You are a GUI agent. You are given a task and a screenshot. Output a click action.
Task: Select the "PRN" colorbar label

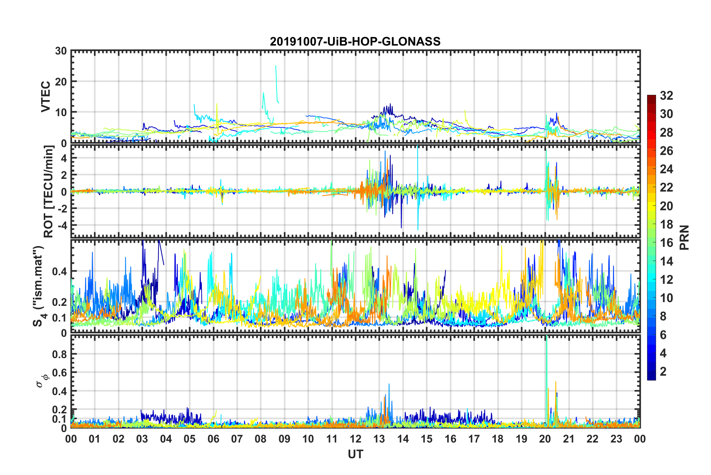684,237
